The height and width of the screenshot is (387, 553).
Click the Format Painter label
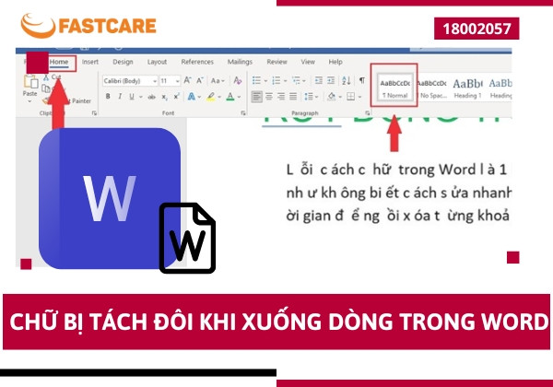pos(81,100)
